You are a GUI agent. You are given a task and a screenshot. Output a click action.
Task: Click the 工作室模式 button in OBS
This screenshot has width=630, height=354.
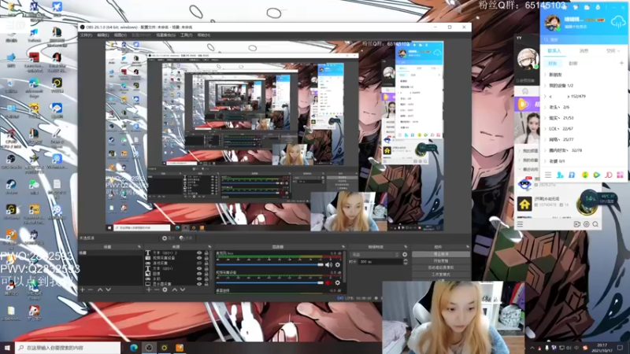click(x=441, y=275)
